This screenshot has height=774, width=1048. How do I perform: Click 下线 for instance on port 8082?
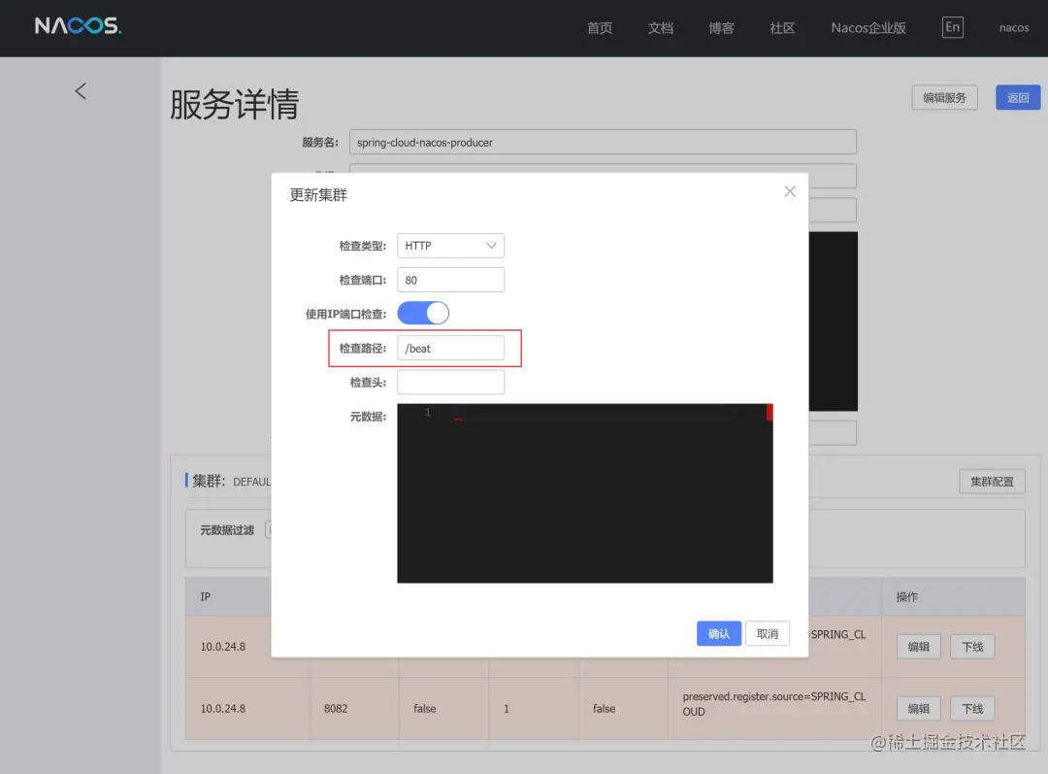971,708
